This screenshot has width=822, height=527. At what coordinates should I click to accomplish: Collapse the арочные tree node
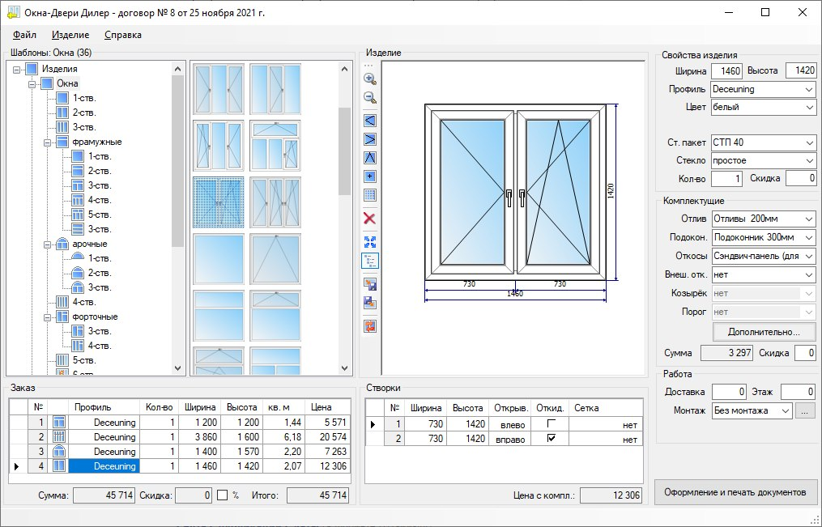pyautogui.click(x=49, y=244)
